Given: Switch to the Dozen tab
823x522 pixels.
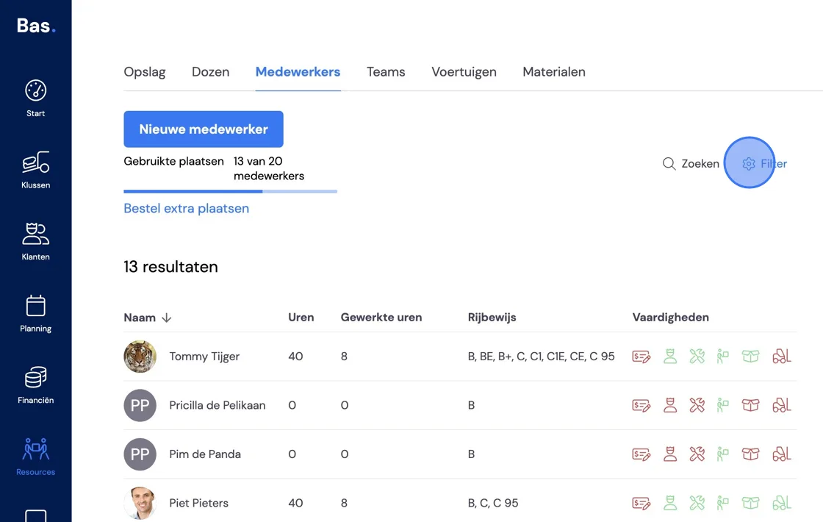Looking at the screenshot, I should [210, 72].
